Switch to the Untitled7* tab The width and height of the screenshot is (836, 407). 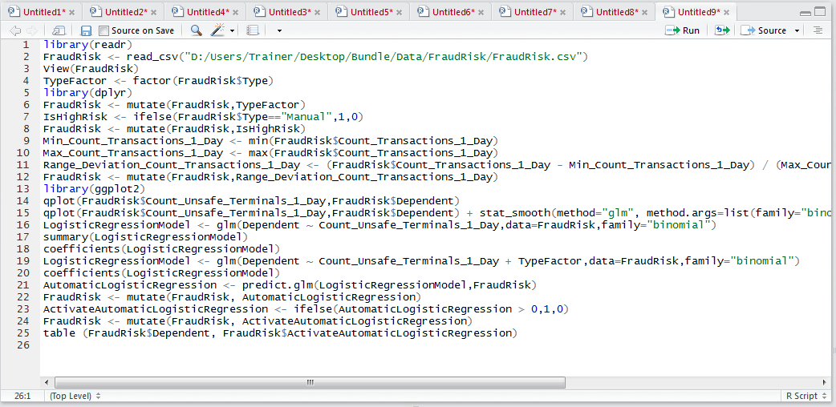[x=534, y=12]
